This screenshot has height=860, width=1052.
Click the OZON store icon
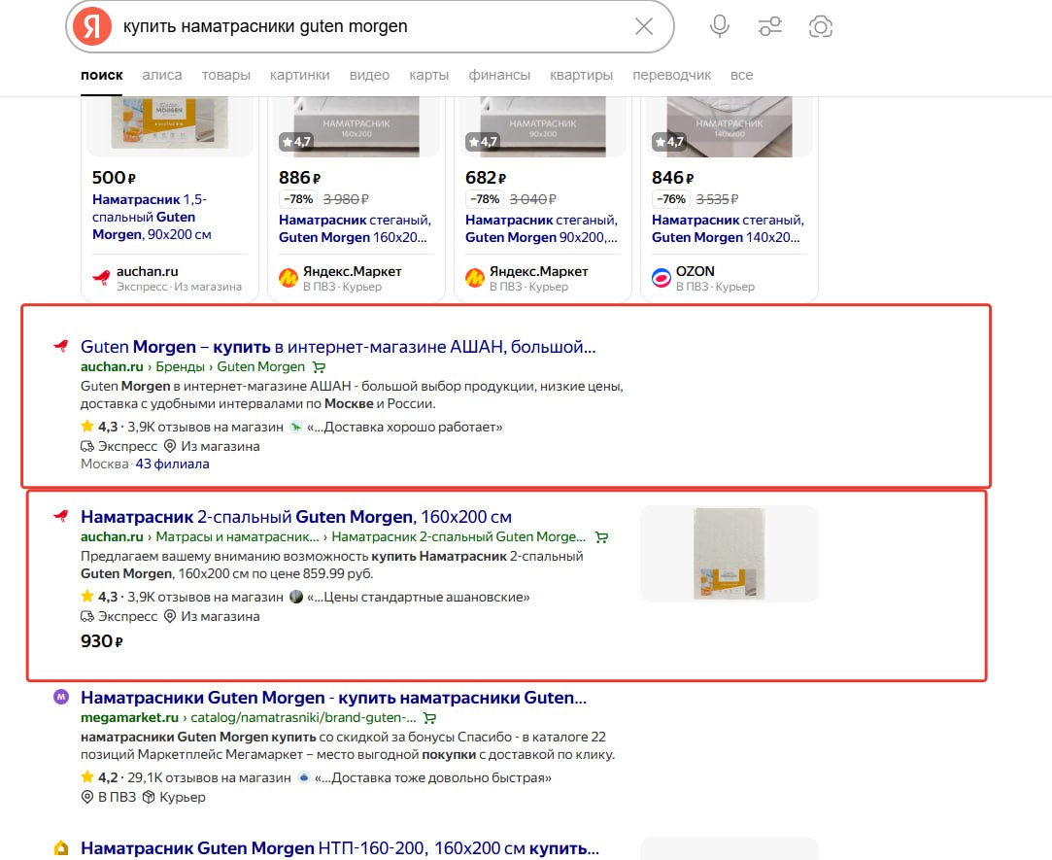point(661,277)
